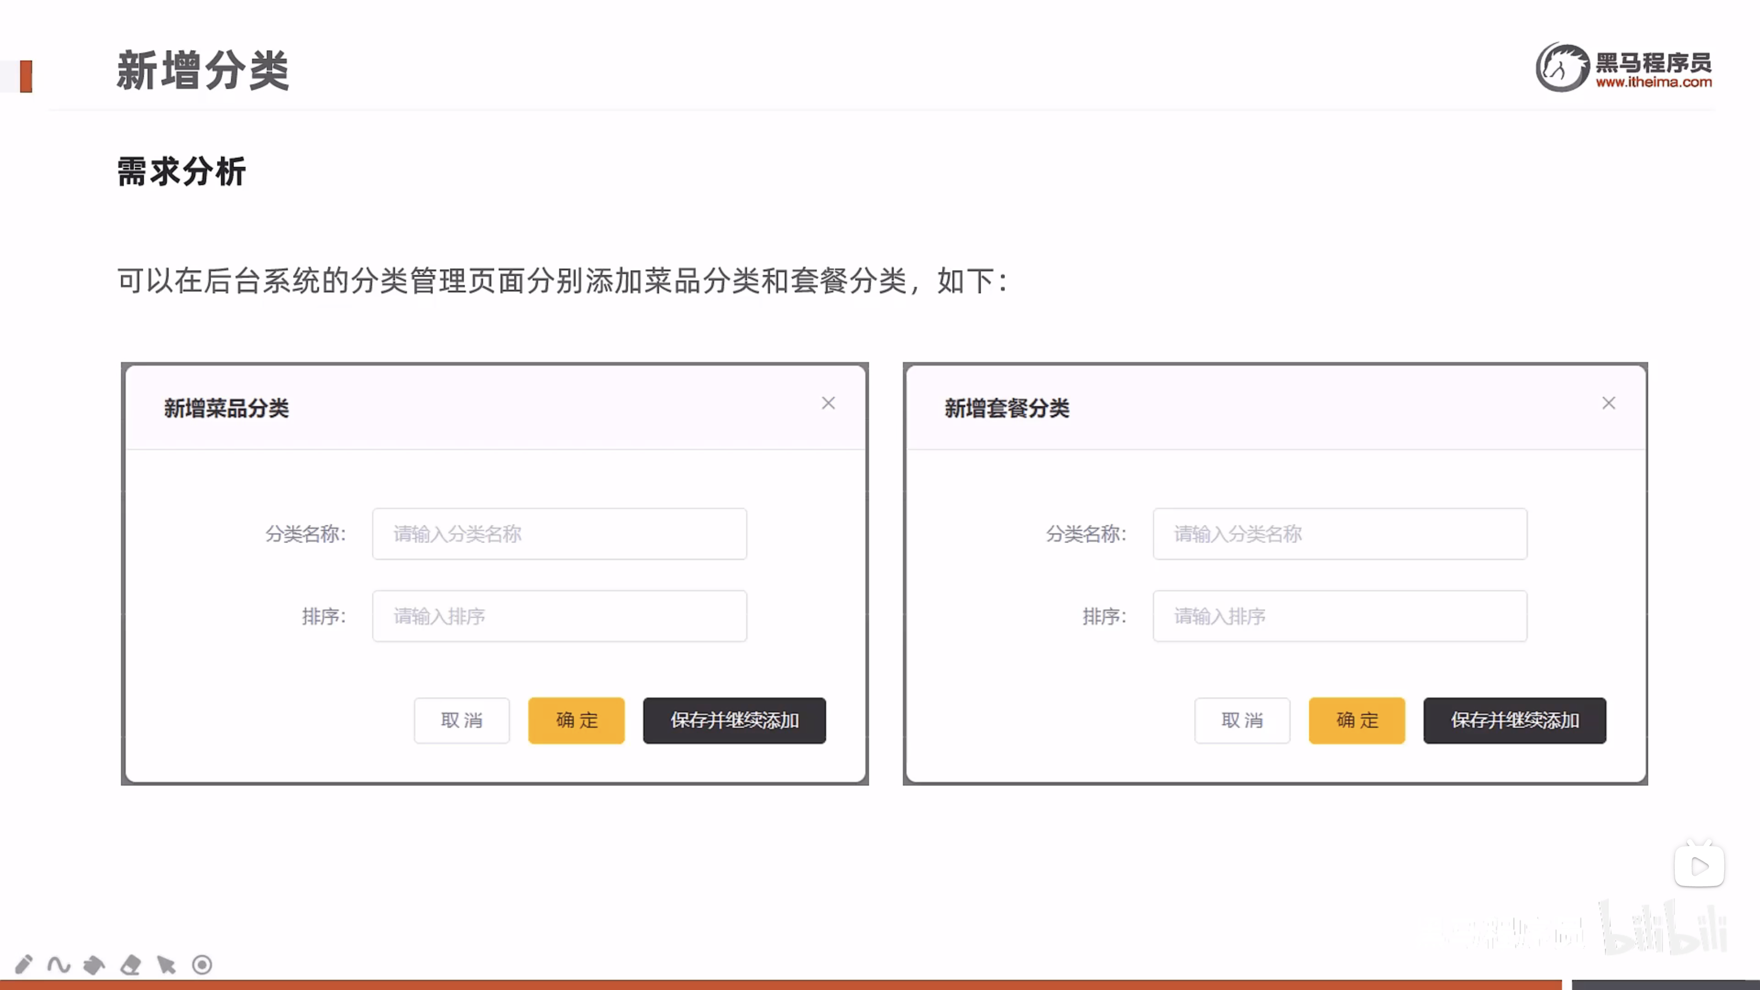Click 分类名称 input in setmeal category dialog
This screenshot has width=1760, height=990.
click(1340, 533)
